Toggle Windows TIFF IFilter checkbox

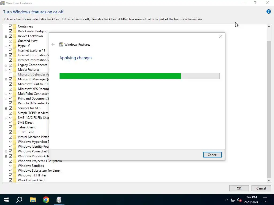10,175
